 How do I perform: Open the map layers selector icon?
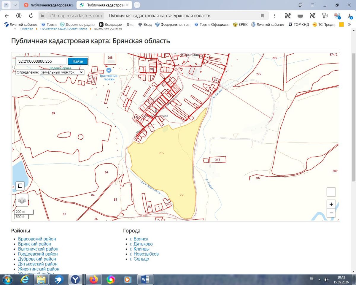22,200
